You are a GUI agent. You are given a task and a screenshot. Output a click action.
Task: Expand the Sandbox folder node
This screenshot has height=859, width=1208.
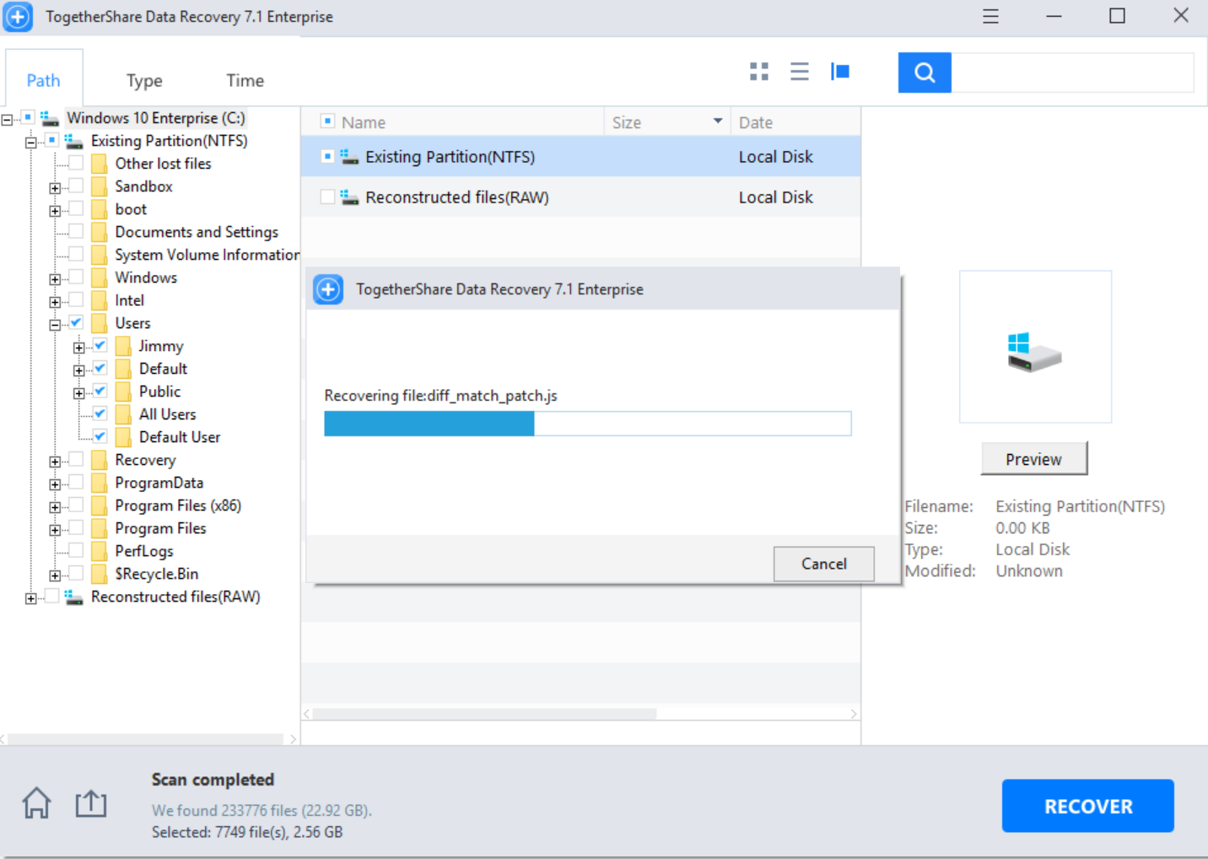[x=55, y=188]
